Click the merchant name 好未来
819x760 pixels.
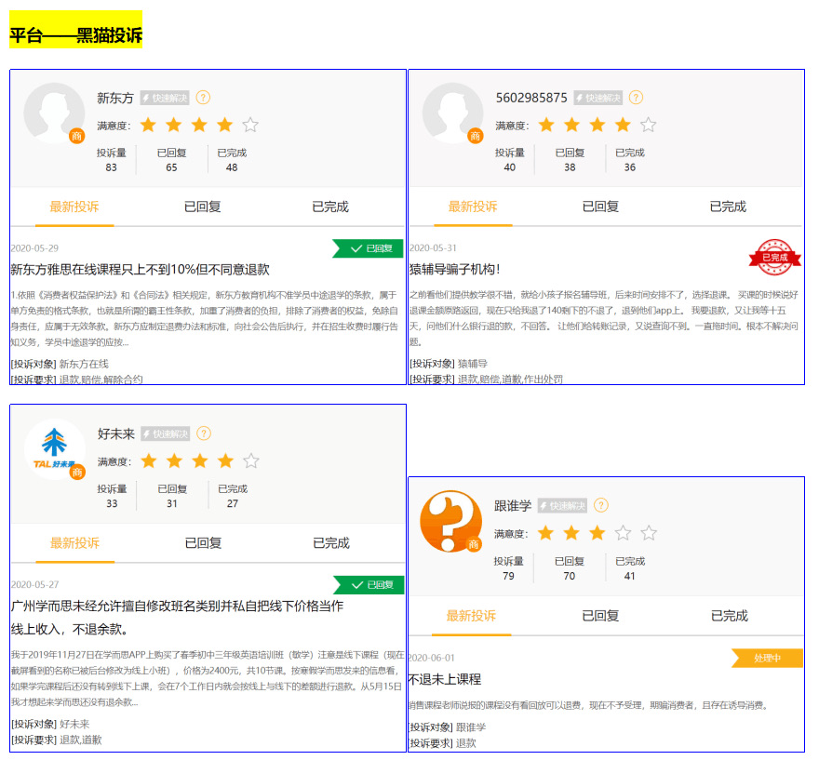pos(116,433)
